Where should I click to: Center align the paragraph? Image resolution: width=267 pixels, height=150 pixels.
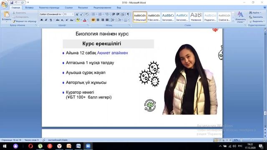click(98, 20)
